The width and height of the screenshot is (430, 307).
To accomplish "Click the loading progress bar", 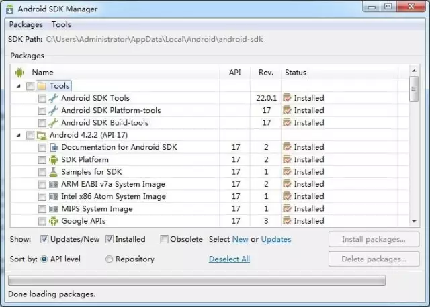I will click(197, 280).
